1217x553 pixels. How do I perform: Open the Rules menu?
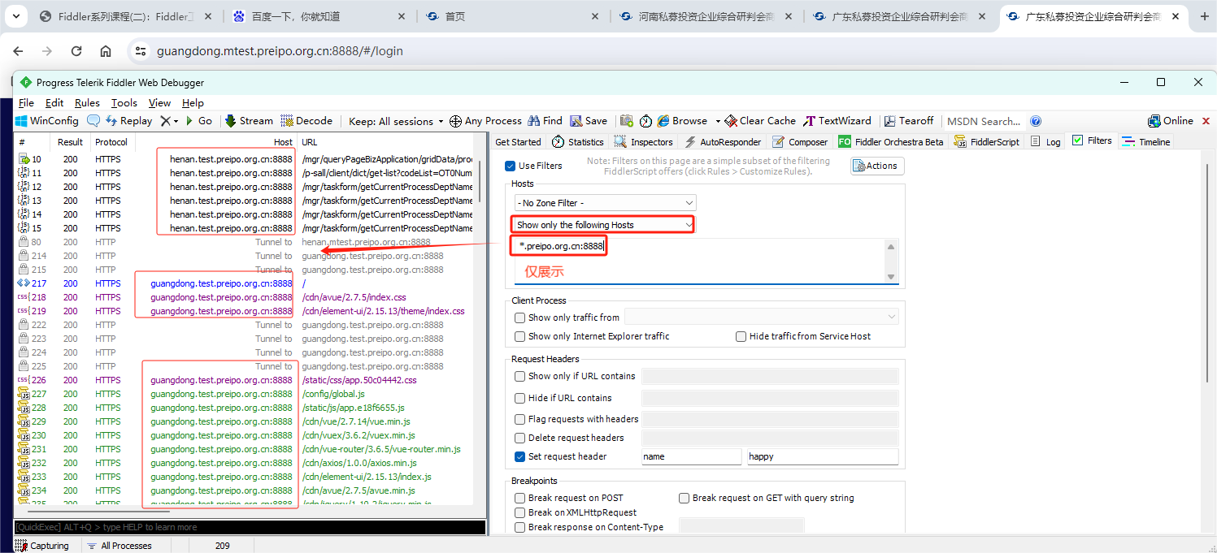coord(87,103)
